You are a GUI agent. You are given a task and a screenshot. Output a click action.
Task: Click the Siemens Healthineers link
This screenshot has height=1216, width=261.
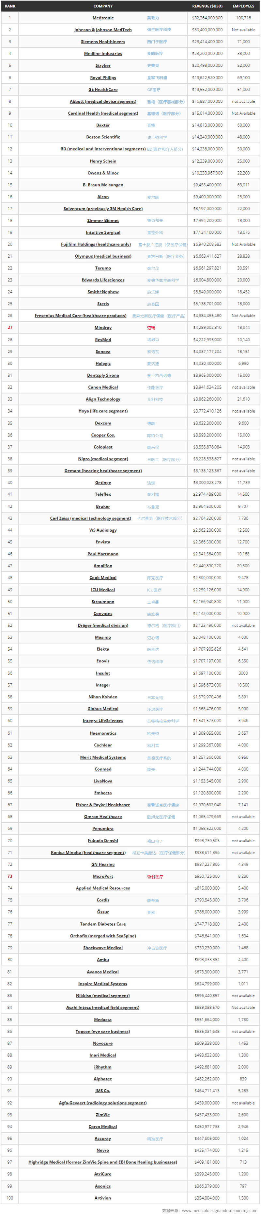[x=103, y=42]
